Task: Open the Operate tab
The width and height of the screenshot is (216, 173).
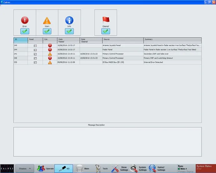Action: click(45, 169)
